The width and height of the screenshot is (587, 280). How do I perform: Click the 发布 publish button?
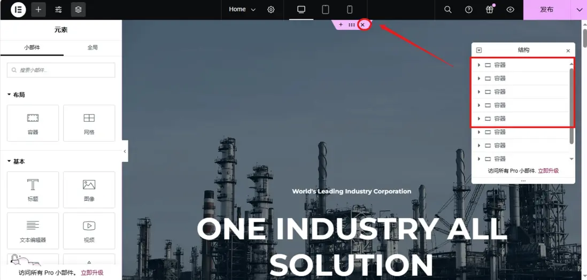(546, 10)
